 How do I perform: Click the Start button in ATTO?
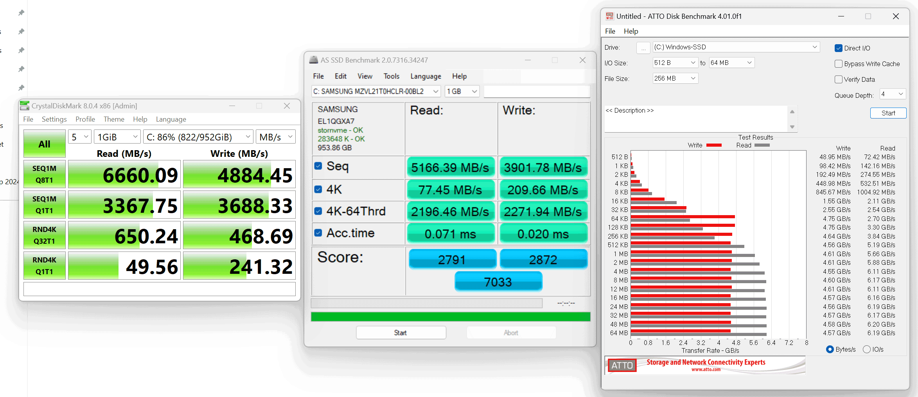click(x=888, y=113)
